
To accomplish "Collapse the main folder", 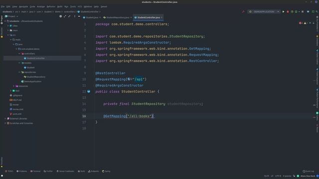I will 11,40.
